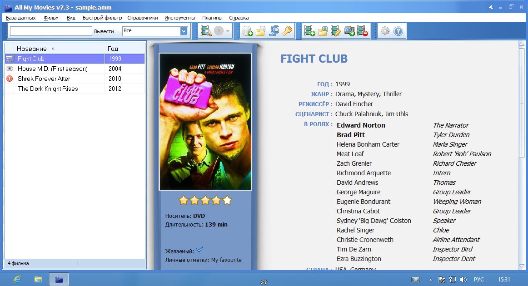Click the volume speaker tray icon
Screen dimensions: 528x286
pos(463,280)
